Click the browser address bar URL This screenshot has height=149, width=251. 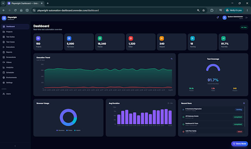point(68,10)
